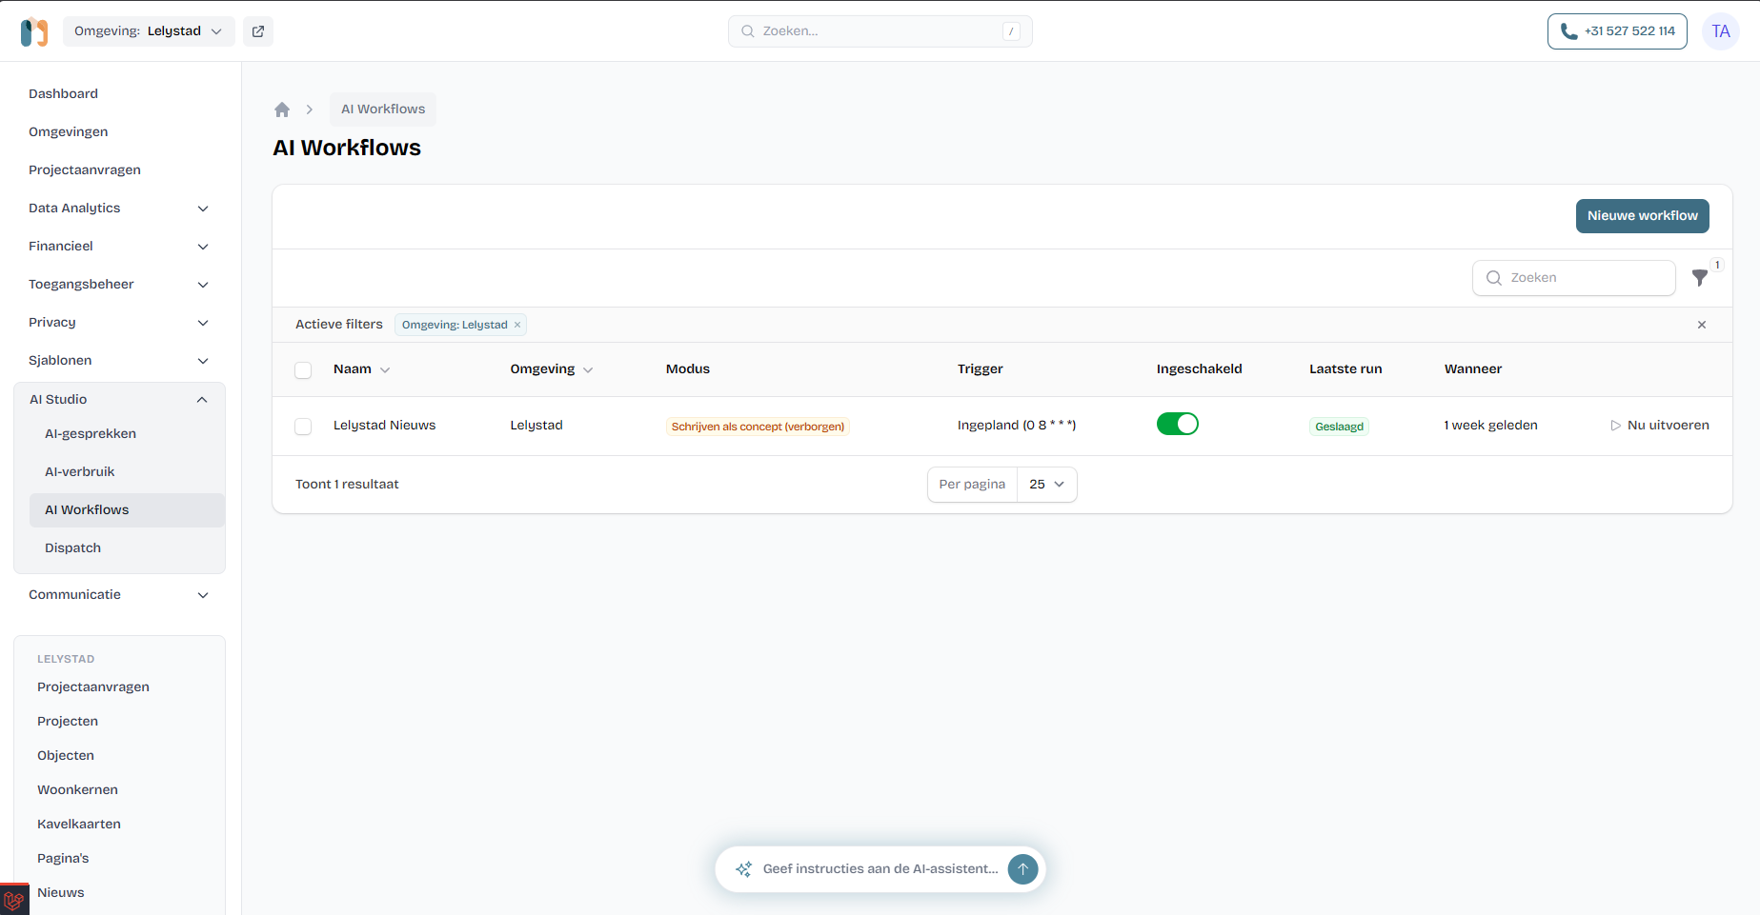
Task: Open Projectaanvragen in the Lelystad section
Action: coord(93,687)
